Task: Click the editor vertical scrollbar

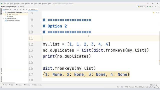Action: point(159,48)
